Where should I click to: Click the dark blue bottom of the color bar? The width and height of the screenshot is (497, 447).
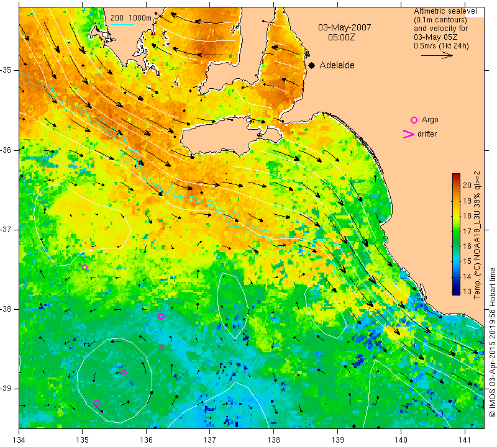pos(456,292)
